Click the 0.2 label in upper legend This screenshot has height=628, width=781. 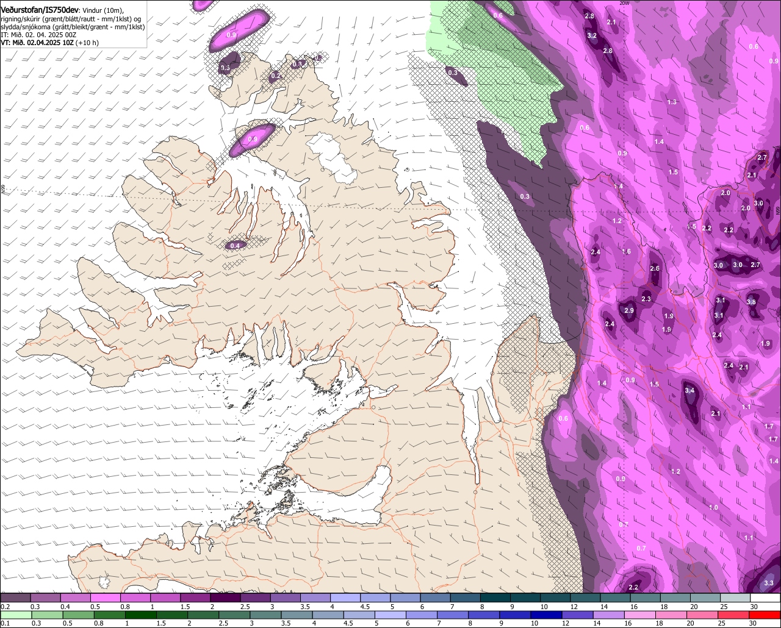[x=6, y=607]
